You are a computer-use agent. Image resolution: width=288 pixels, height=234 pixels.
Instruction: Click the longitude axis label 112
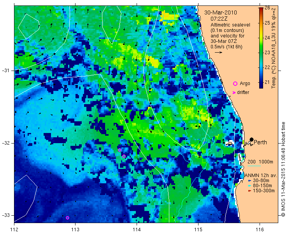point(14,230)
